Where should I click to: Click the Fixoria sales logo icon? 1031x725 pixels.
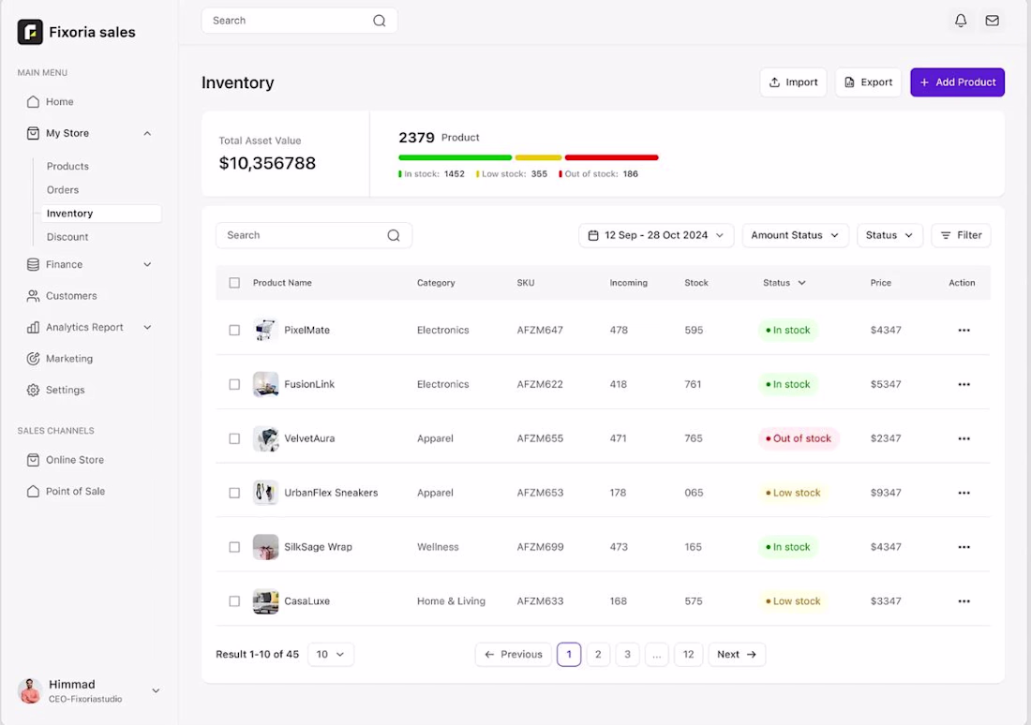30,32
